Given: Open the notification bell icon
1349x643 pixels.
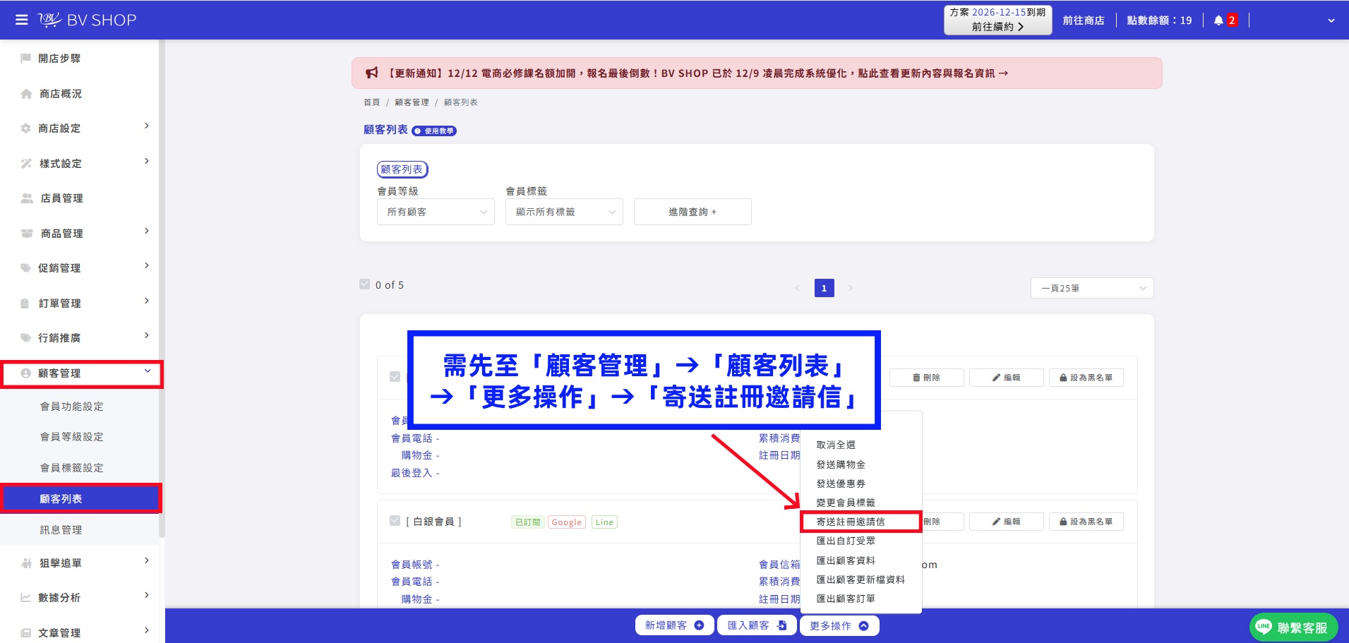Looking at the screenshot, I should pyautogui.click(x=1218, y=20).
